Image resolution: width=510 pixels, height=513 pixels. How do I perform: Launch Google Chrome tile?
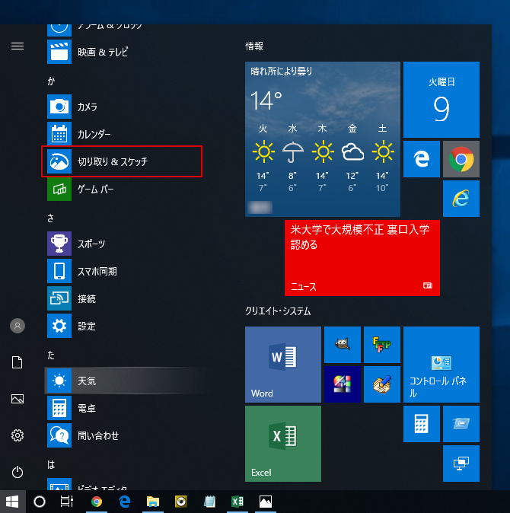pos(461,159)
